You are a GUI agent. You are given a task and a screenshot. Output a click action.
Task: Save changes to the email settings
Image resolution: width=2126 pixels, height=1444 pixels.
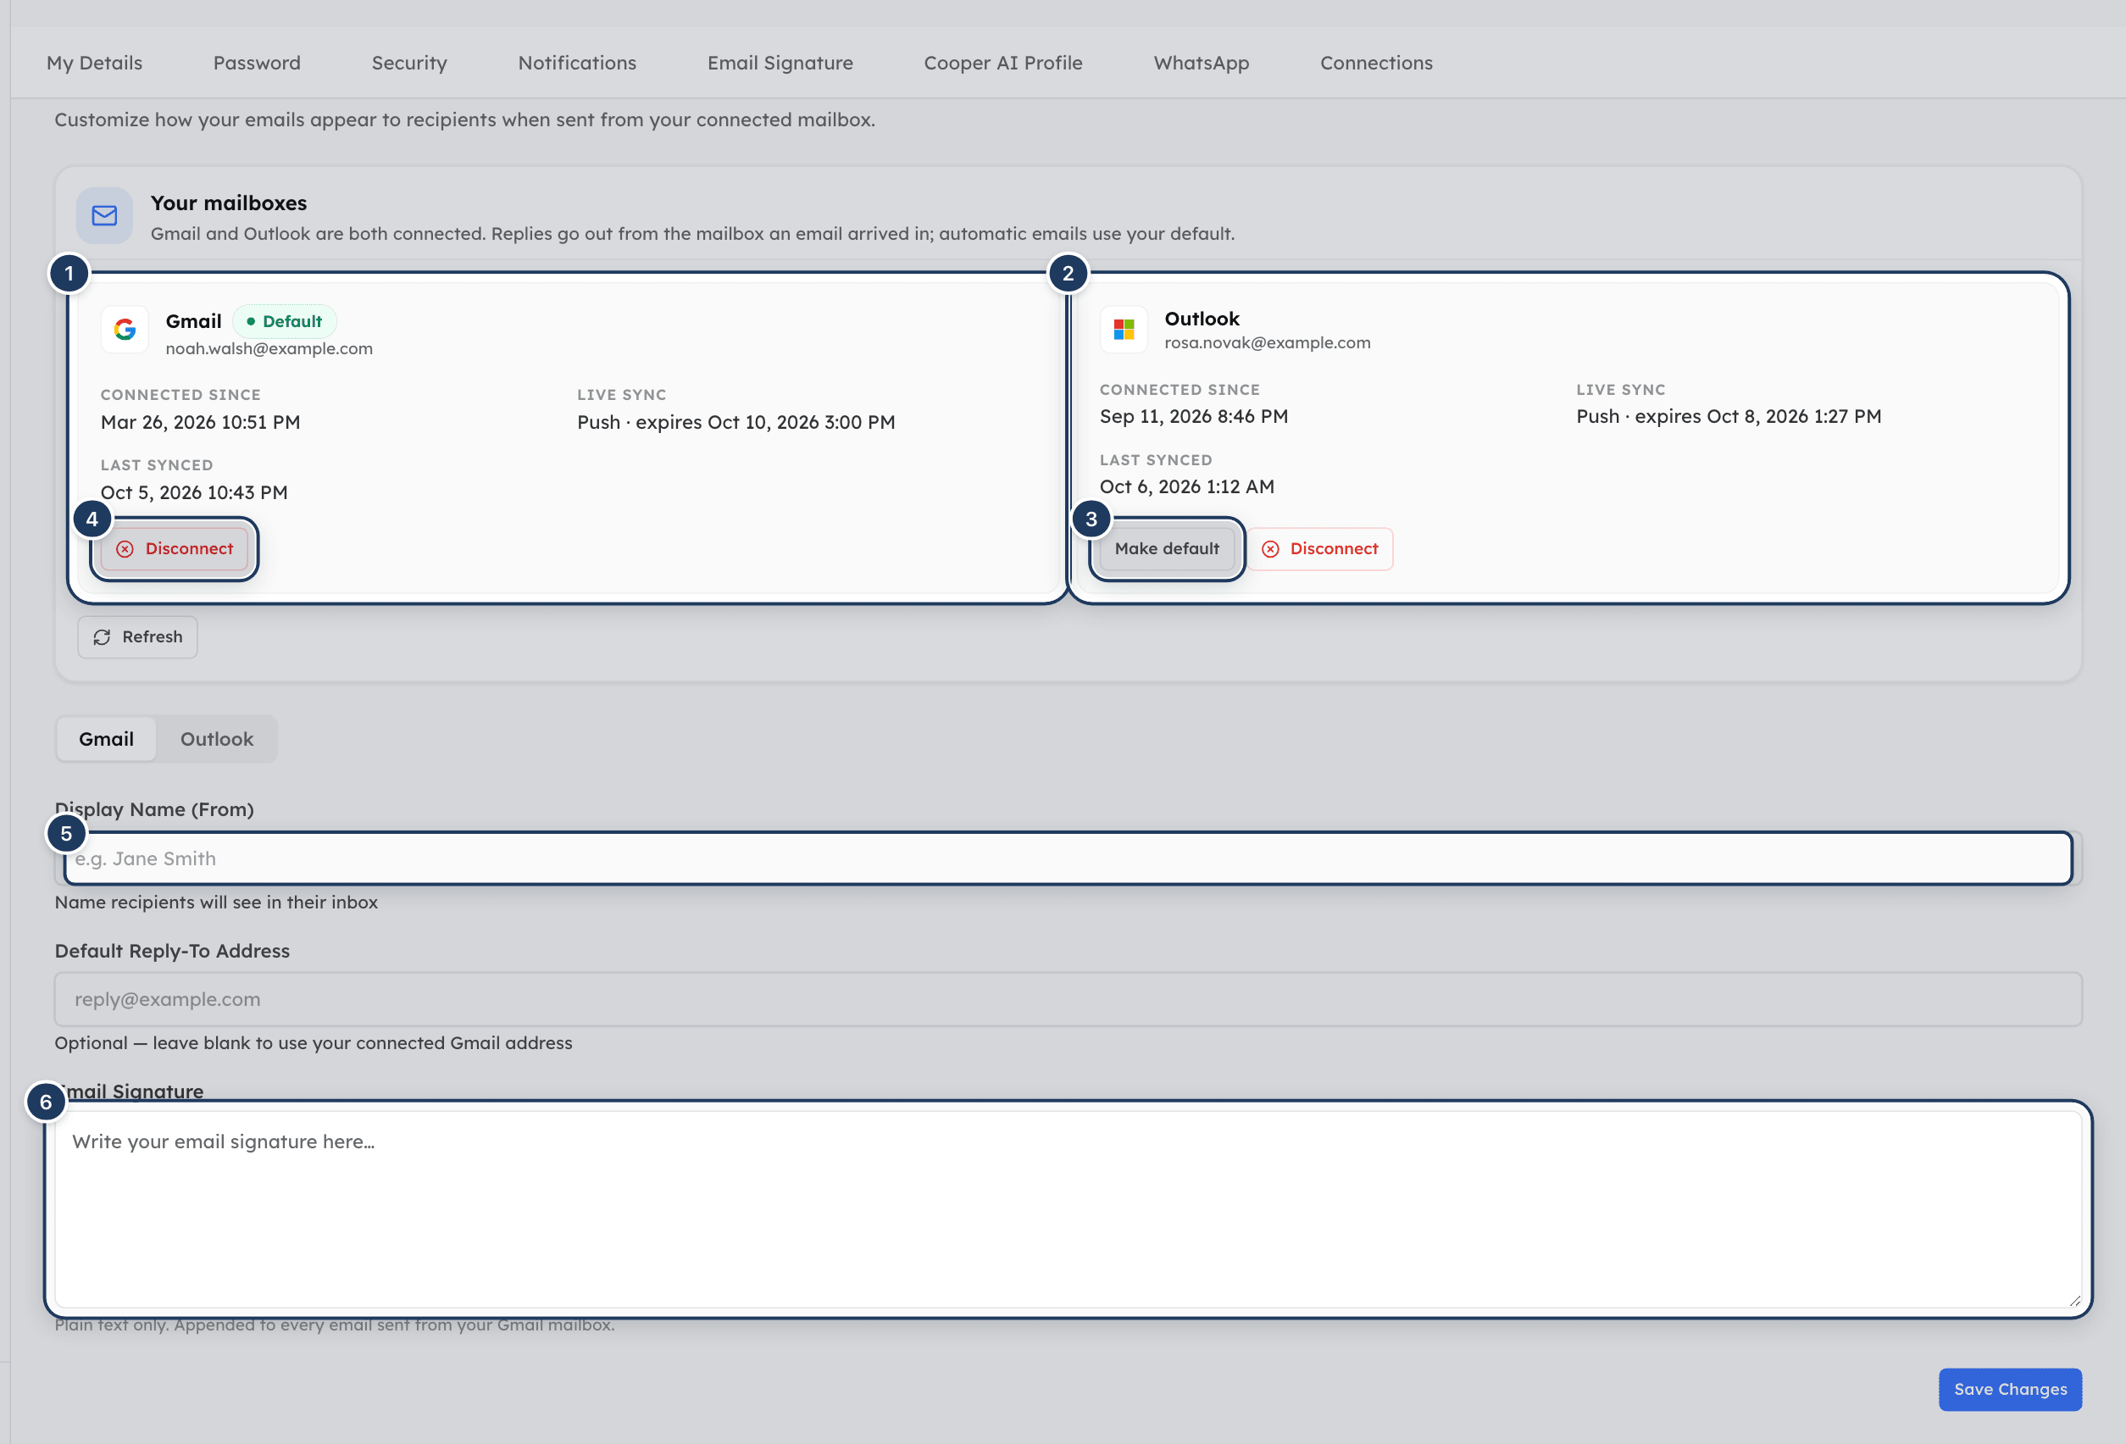[x=2010, y=1389]
